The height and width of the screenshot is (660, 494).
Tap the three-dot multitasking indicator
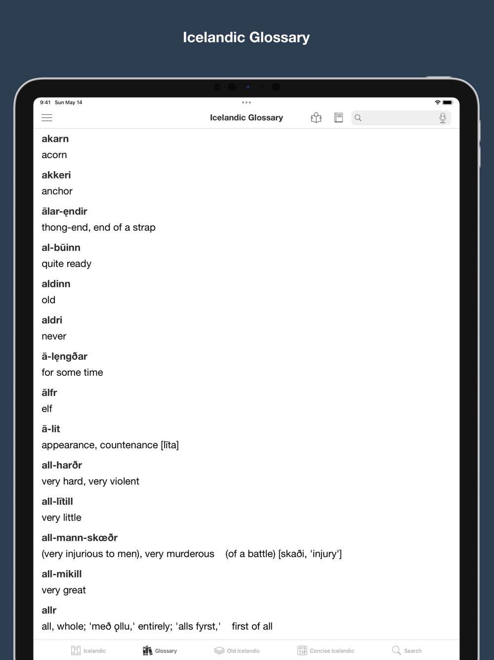tap(247, 102)
